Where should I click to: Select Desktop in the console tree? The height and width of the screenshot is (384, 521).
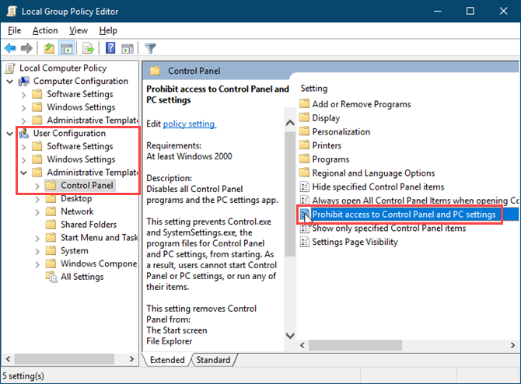point(76,199)
